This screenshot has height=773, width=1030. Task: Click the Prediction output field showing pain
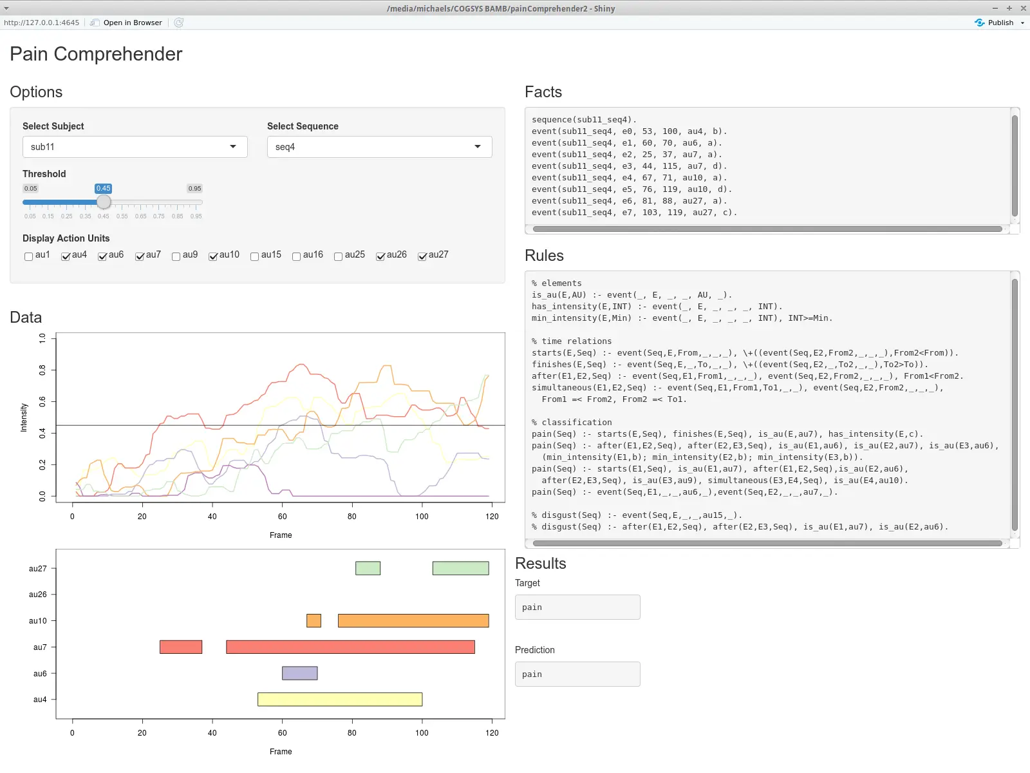point(577,674)
